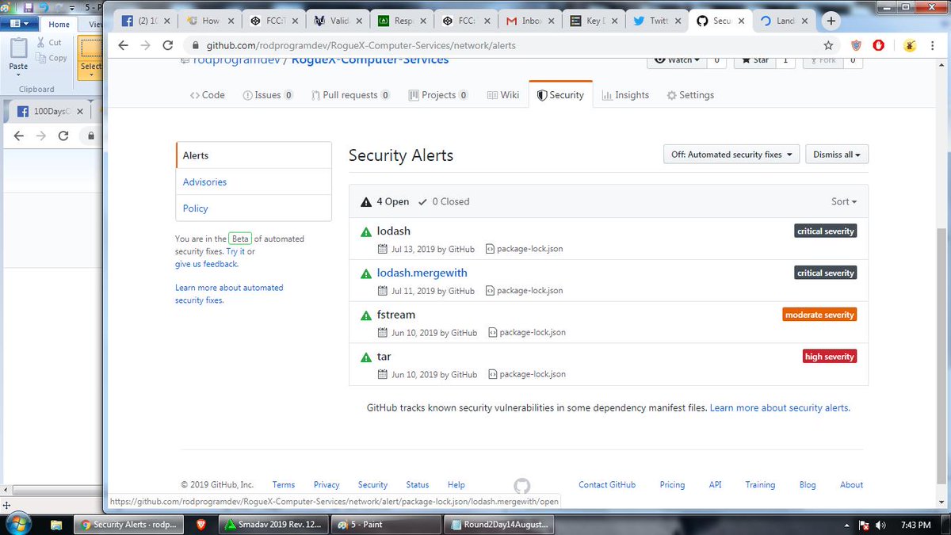Go forward in the Chrome window

[x=146, y=45]
